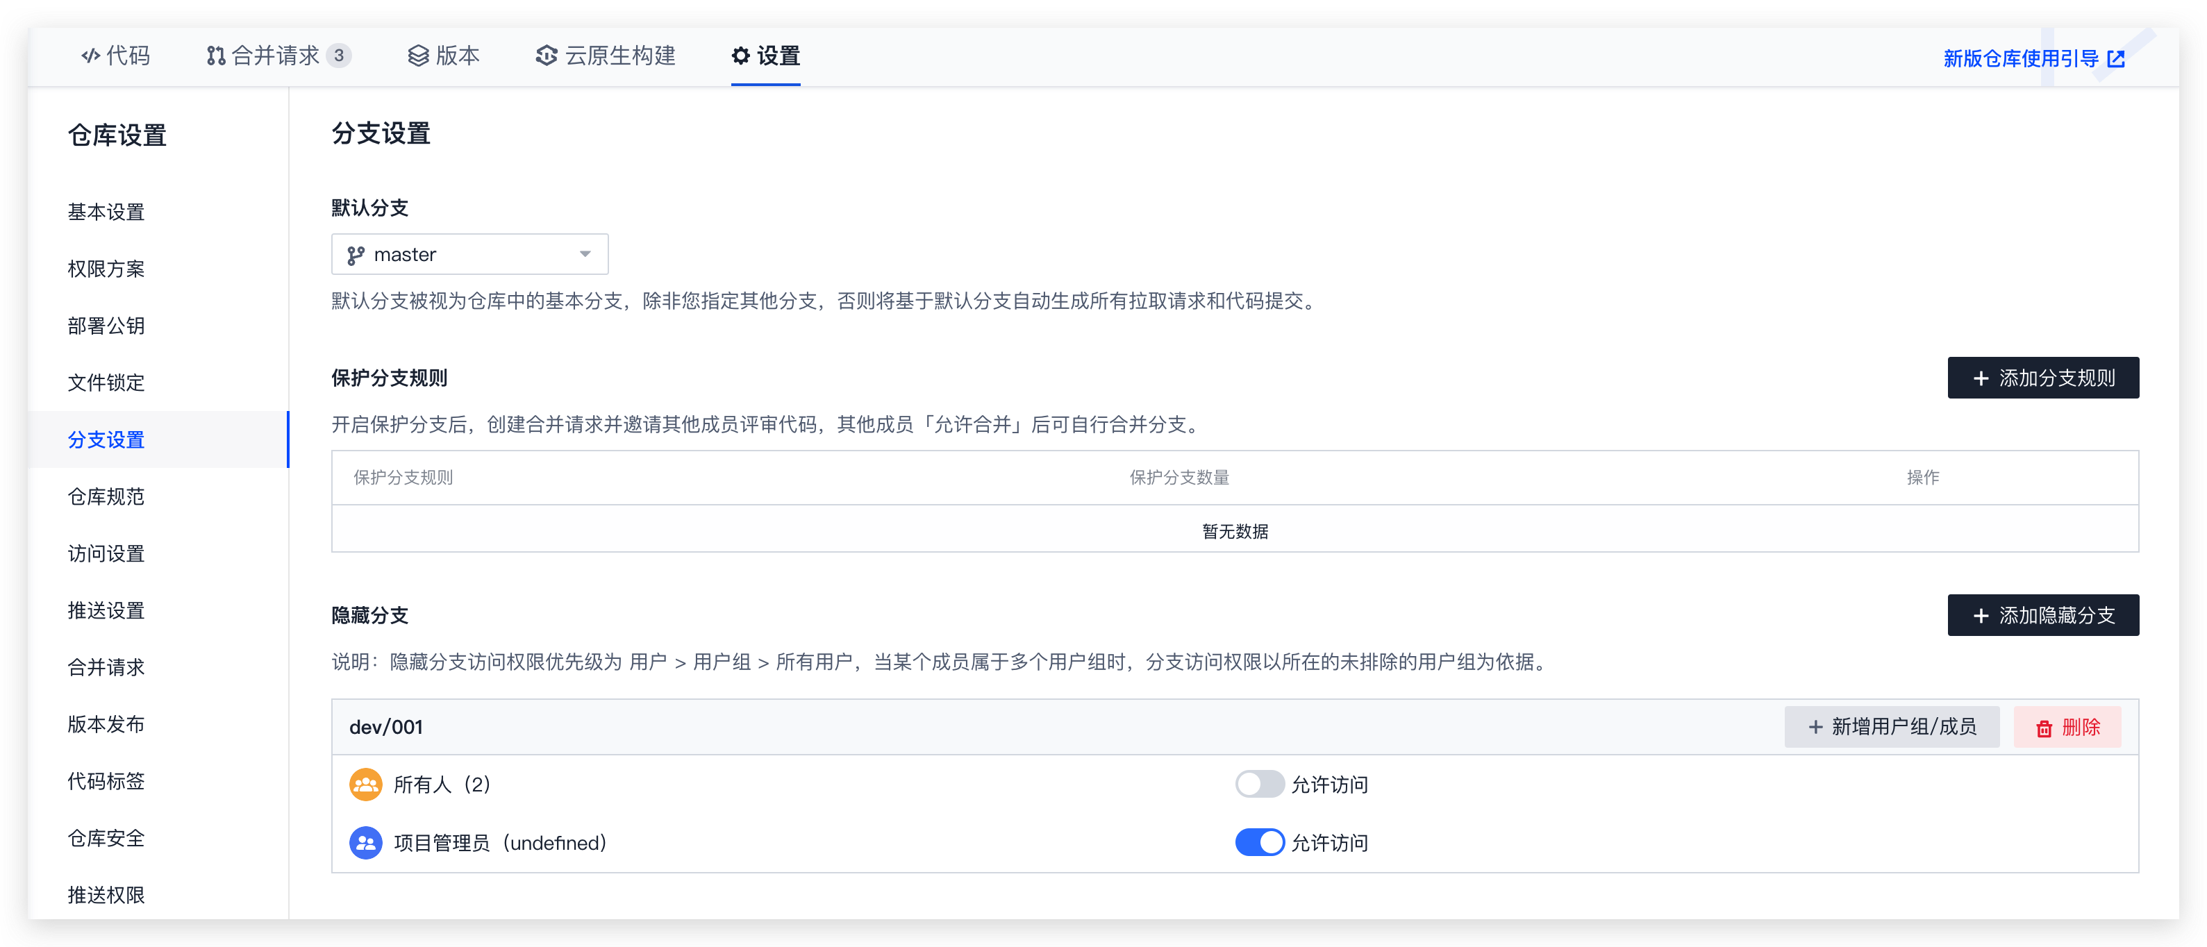Go to the 版本 tab

(444, 56)
